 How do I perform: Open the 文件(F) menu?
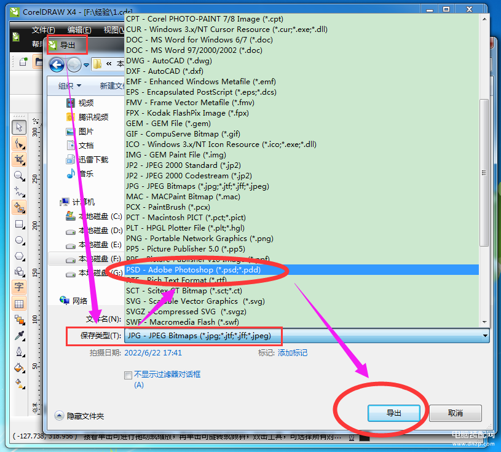coord(43,30)
